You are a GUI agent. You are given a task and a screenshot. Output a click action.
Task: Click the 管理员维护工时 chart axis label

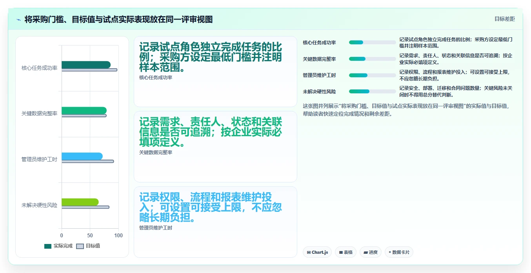pos(39,159)
